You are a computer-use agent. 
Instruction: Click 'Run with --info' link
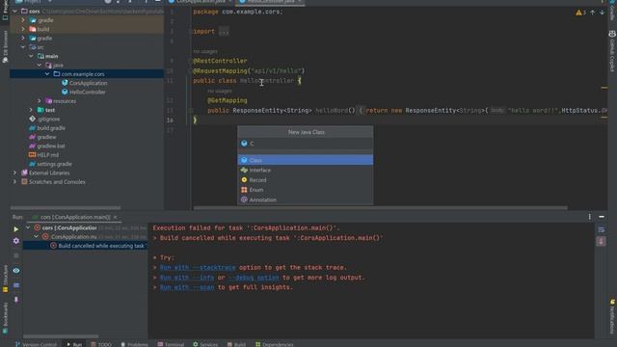tap(187, 278)
